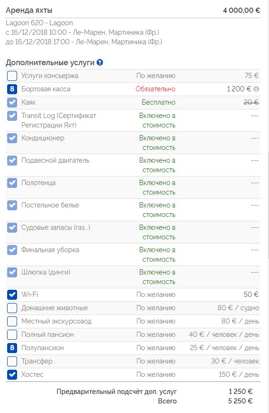Screen dimensions: 269x413
Task: Open the quantity selector for Полупансион
Action: 12,348
